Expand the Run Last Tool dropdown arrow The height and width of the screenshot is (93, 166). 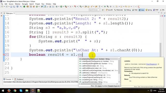point(68,6)
